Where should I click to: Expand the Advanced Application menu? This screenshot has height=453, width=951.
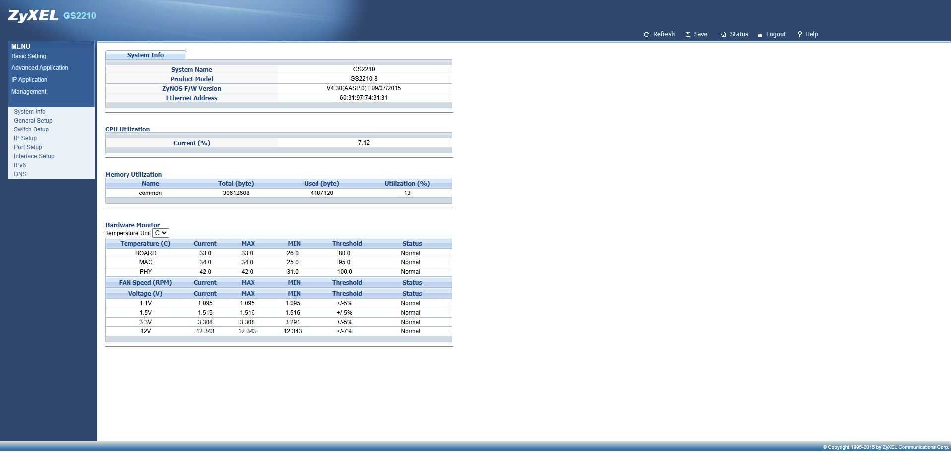coord(40,68)
